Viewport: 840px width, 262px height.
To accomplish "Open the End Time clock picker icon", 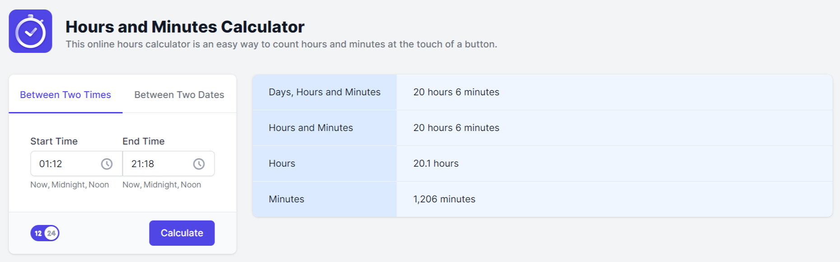I will (199, 164).
